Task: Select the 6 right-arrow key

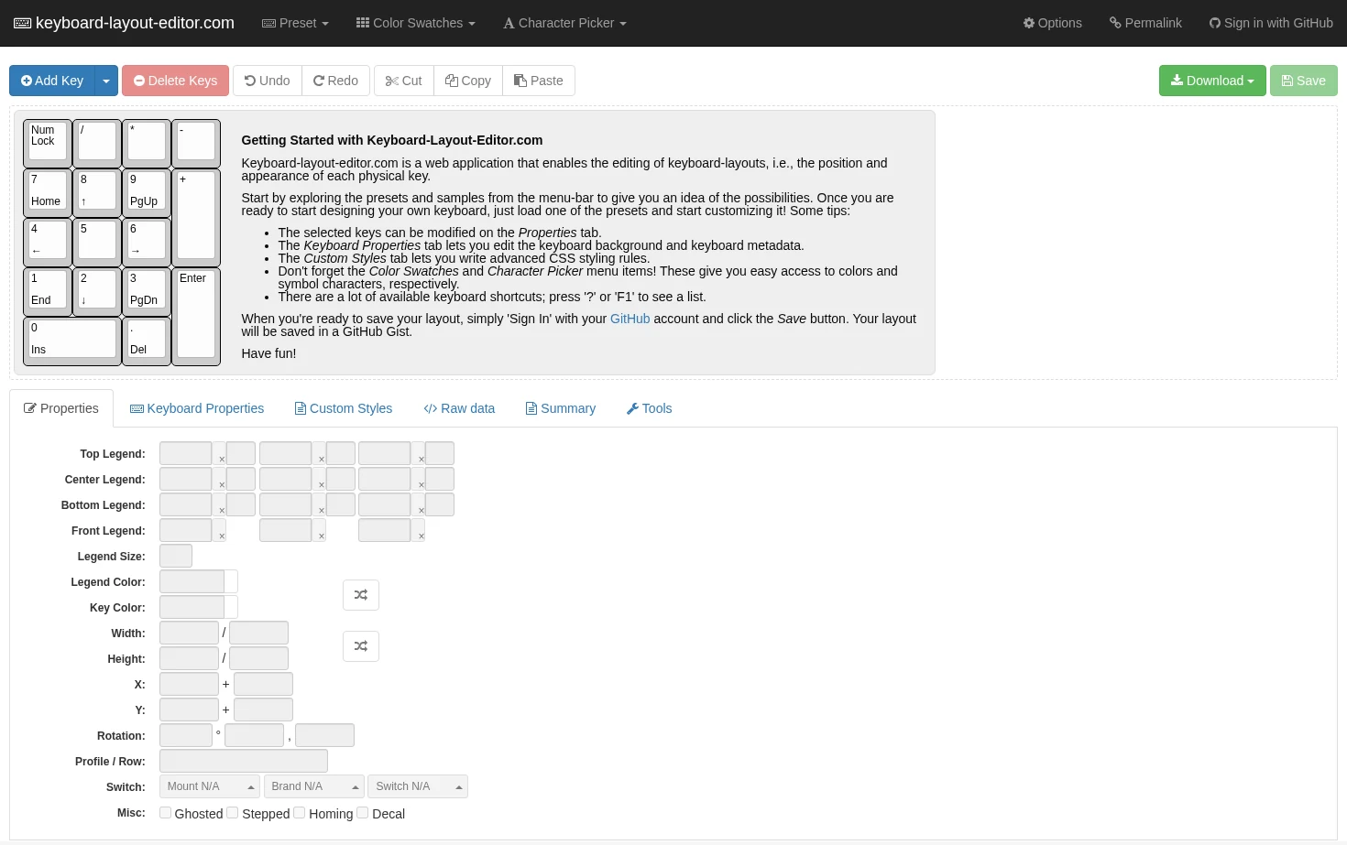Action: click(x=147, y=243)
